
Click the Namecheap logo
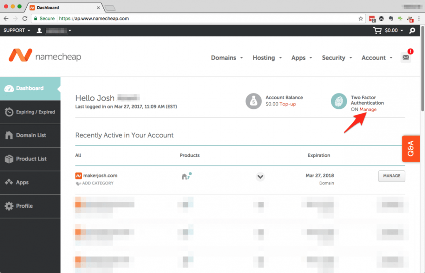45,55
